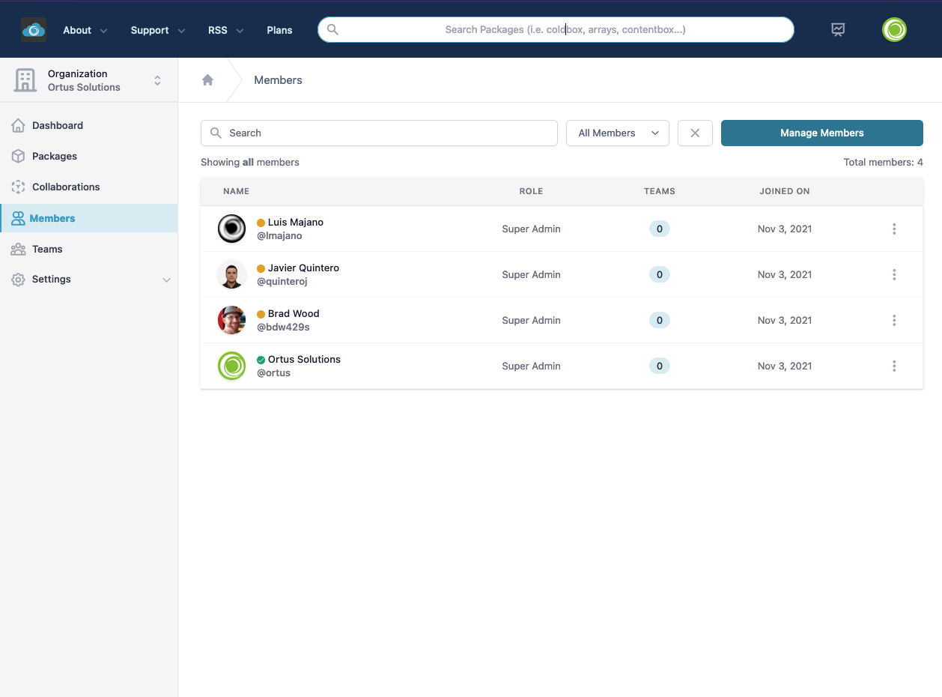Go to the Plans page

click(279, 31)
